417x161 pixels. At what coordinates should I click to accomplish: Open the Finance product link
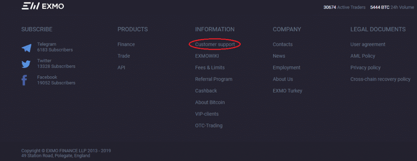(x=126, y=45)
